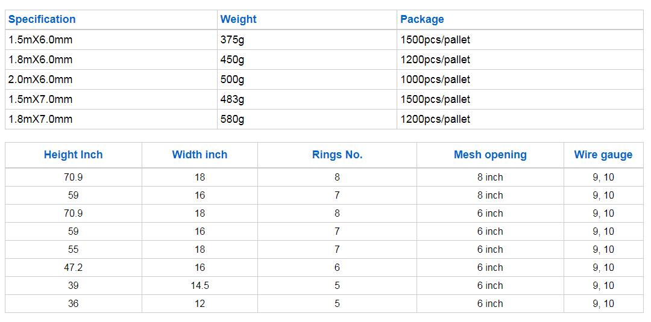This screenshot has width=651, height=322.
Task: Click the Specification column header
Action: (111, 19)
